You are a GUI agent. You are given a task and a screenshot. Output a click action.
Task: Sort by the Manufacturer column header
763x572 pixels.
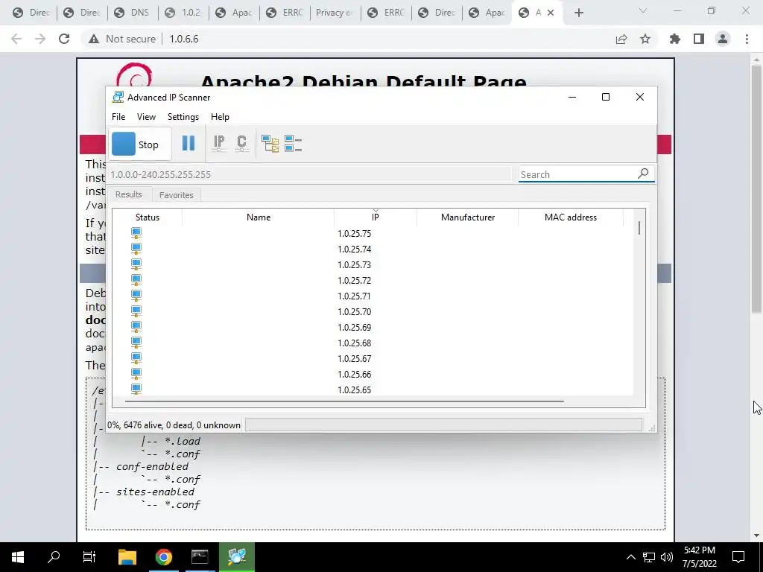pos(468,217)
